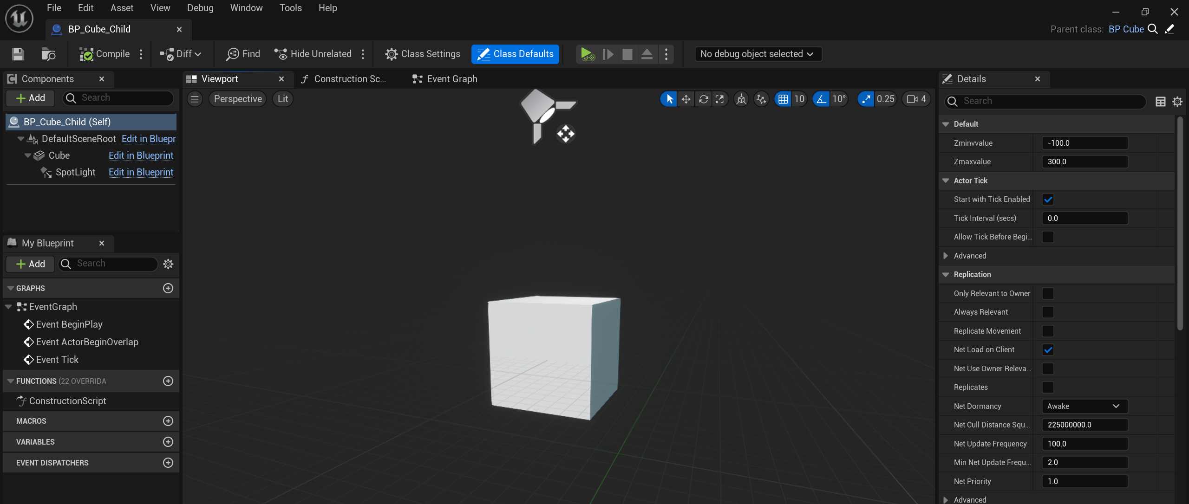Click Edit in Blueprint link for Cube
This screenshot has height=504, width=1189.
coord(141,155)
